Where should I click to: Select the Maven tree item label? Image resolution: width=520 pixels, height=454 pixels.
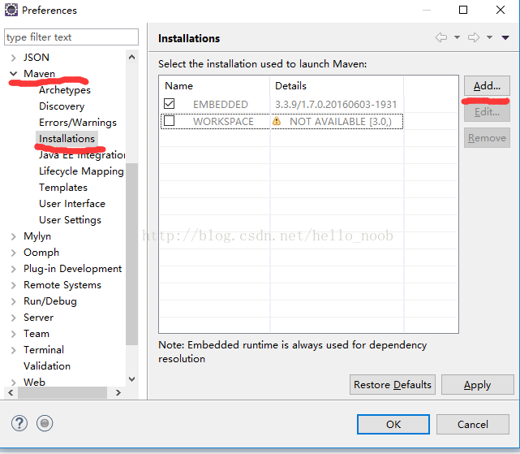(x=39, y=73)
